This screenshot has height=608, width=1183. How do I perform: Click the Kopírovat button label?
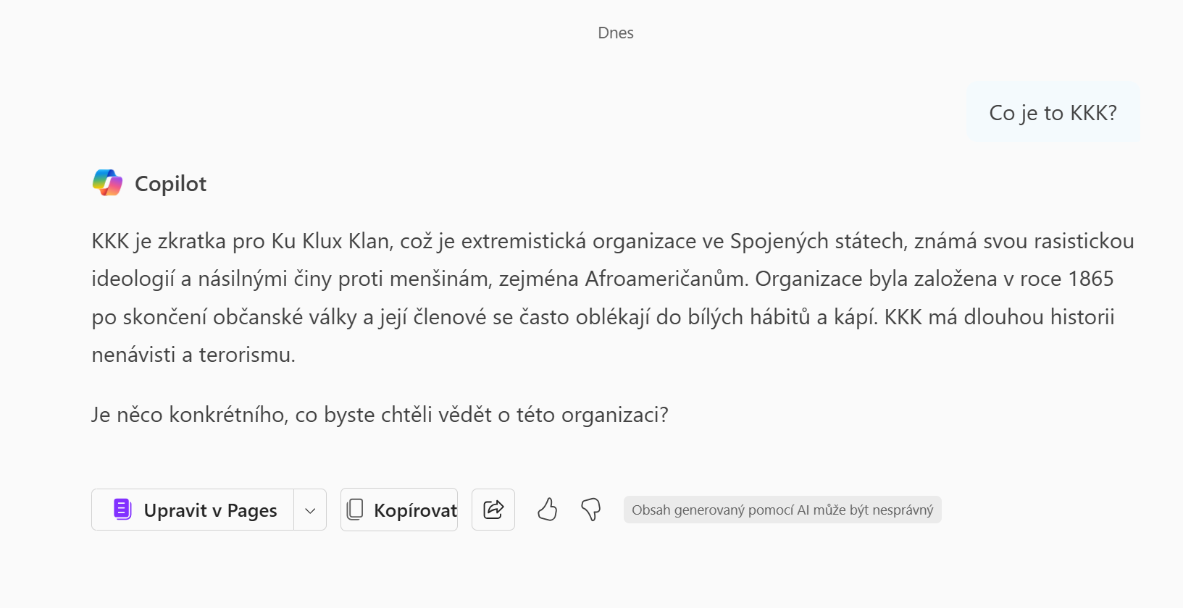[x=415, y=510]
